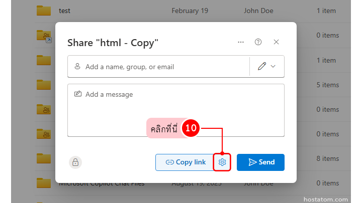Click the red step 10 badge
Image resolution: width=362 pixels, height=203 pixels.
click(x=191, y=128)
